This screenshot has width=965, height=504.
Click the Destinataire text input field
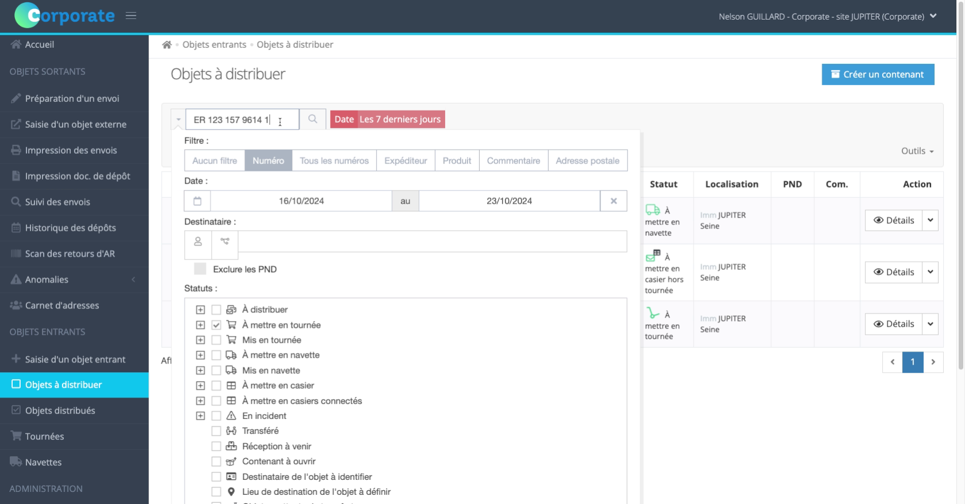click(x=432, y=242)
